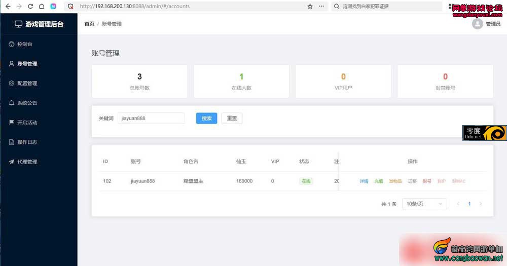
Task: Click 充值 for account jiayuan888
Action: 379,181
